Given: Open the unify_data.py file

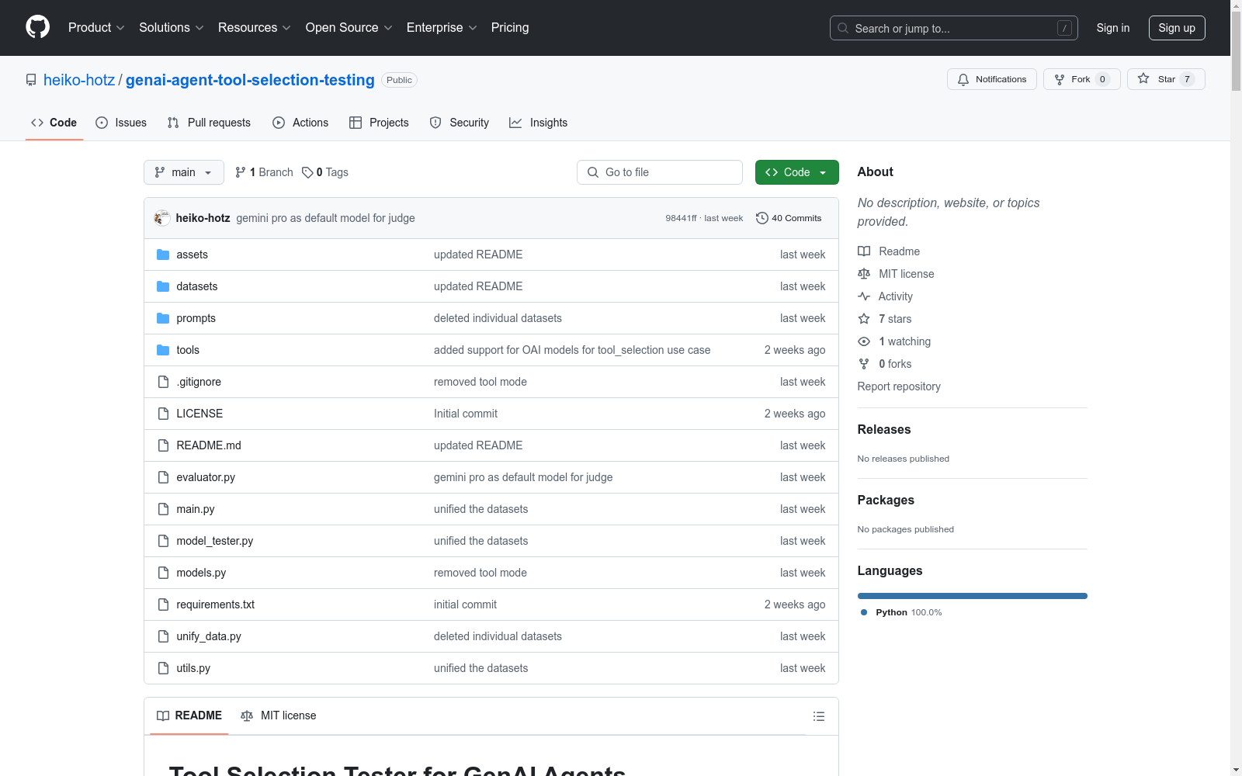Looking at the screenshot, I should pyautogui.click(x=209, y=636).
